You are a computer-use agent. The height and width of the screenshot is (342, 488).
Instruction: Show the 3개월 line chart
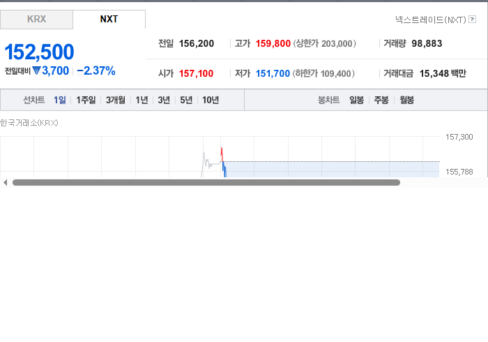116,100
